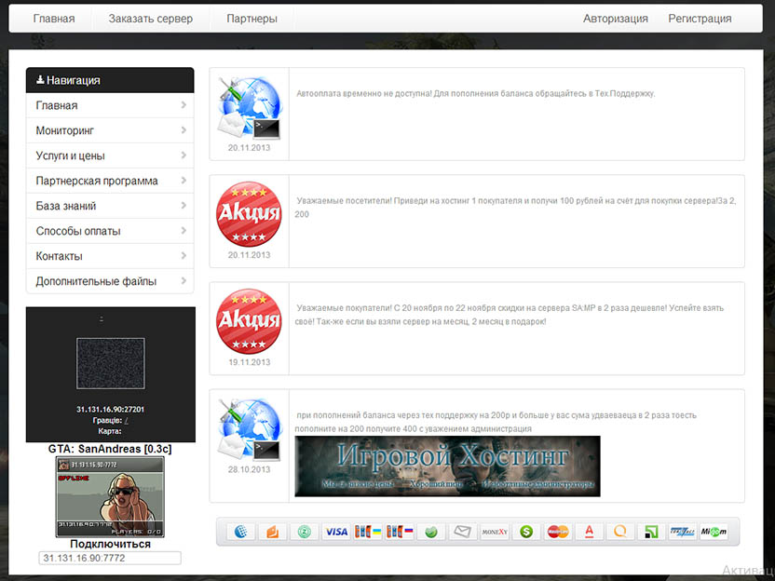Click the Sberbank green payment icon
Image resolution: width=775 pixels, height=581 pixels.
(431, 532)
